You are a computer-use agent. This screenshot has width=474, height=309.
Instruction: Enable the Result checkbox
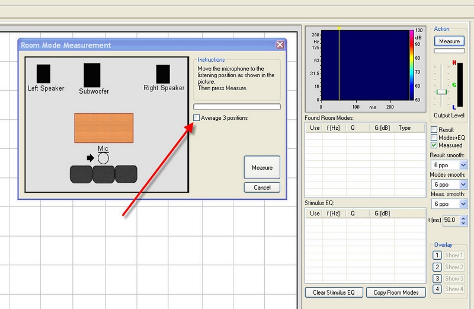(434, 129)
